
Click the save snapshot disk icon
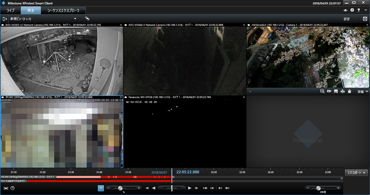(336, 91)
